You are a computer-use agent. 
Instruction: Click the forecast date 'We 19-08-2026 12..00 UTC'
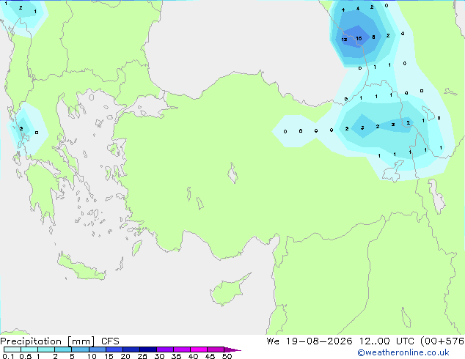(340, 341)
